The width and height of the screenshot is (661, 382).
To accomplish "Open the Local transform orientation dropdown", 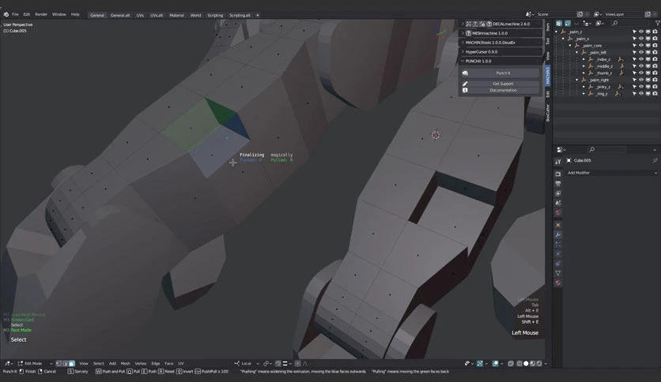I will click(x=247, y=364).
